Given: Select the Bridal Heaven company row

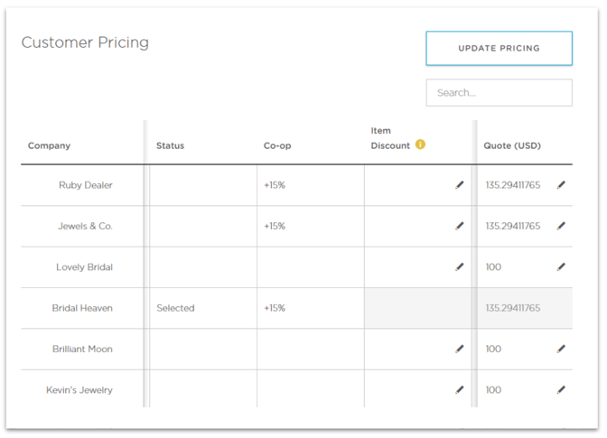Looking at the screenshot, I should (296, 308).
